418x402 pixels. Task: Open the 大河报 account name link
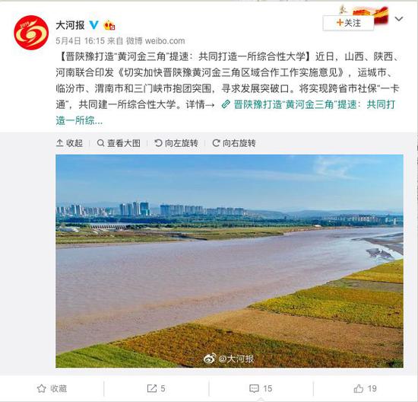click(70, 25)
